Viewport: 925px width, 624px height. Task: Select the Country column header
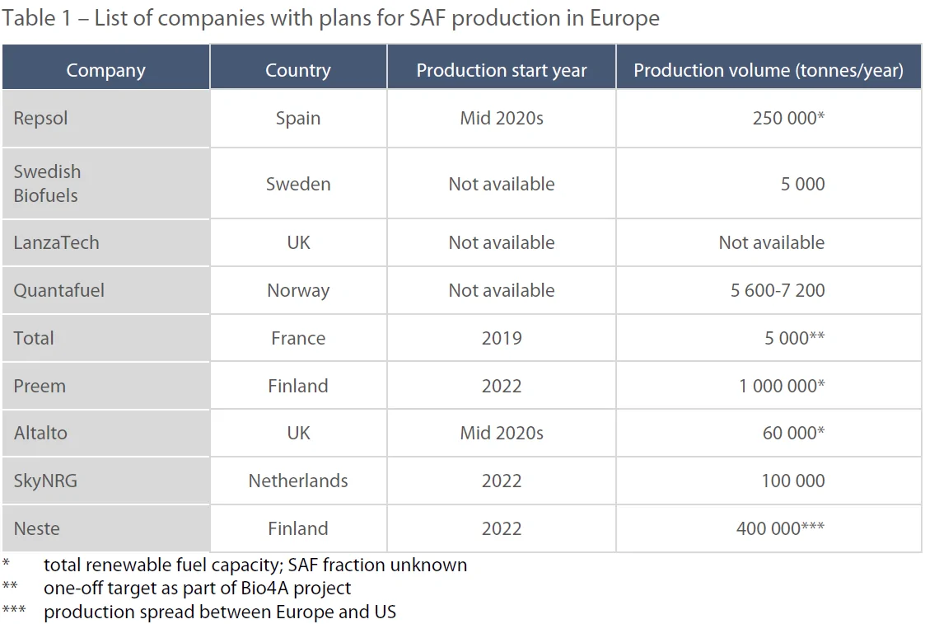(x=298, y=70)
